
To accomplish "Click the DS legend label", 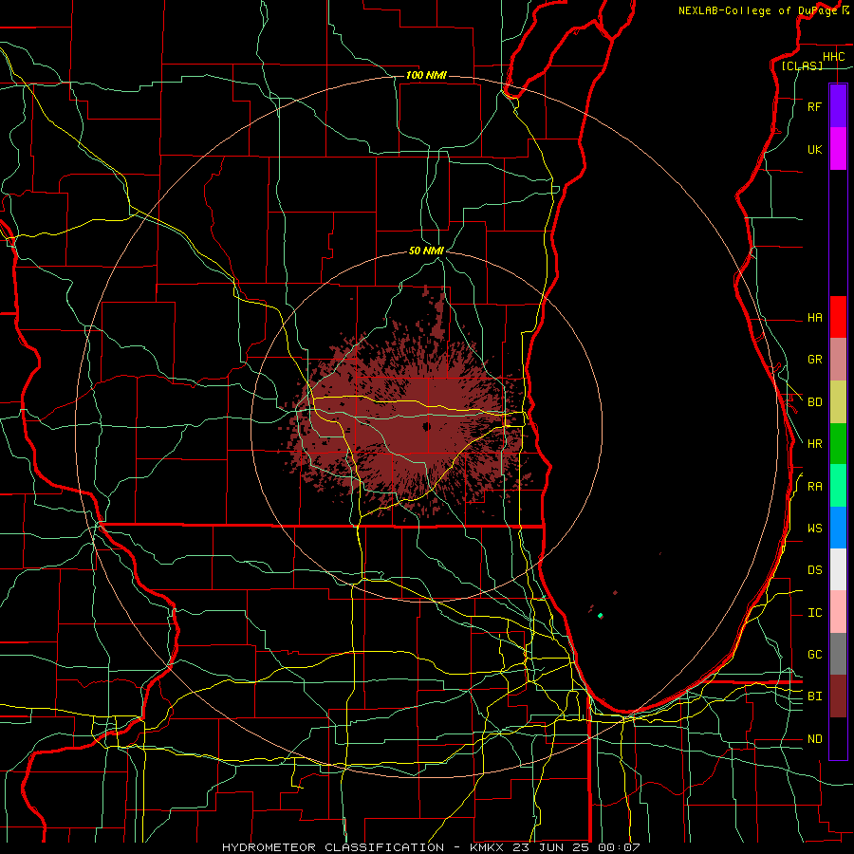I will click(814, 570).
